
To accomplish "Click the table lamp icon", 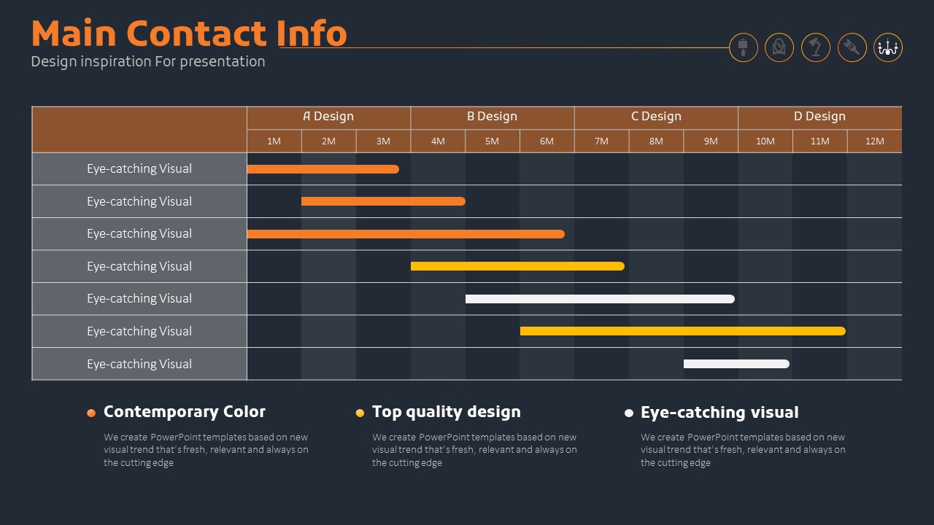I will click(744, 47).
